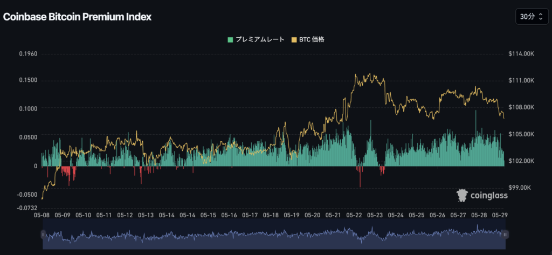
Task: Click the 05-26 date label
Action: (437, 215)
